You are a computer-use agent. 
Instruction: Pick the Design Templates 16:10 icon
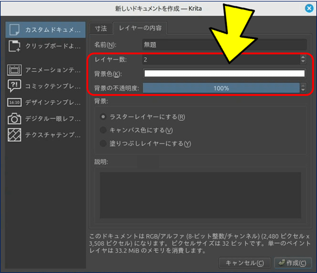click(x=14, y=103)
